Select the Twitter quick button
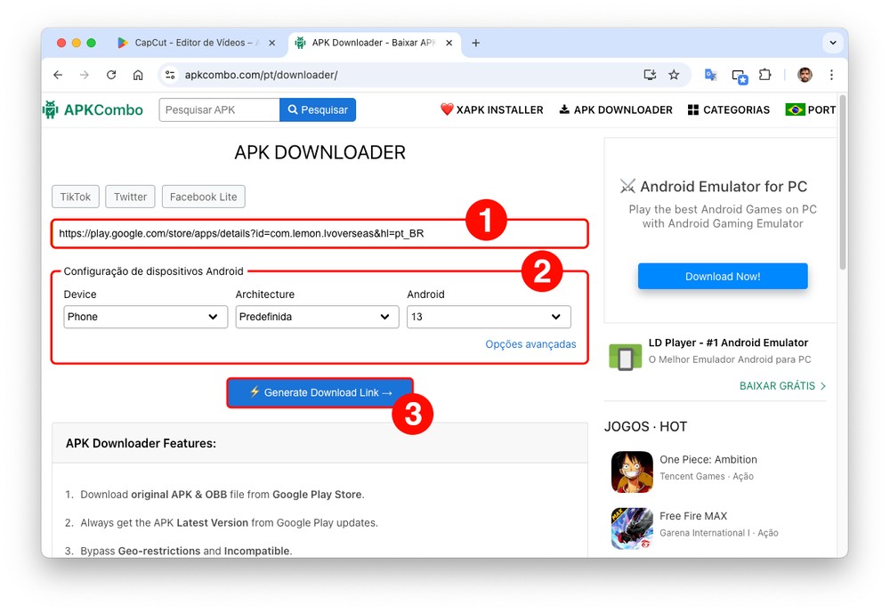 click(130, 197)
